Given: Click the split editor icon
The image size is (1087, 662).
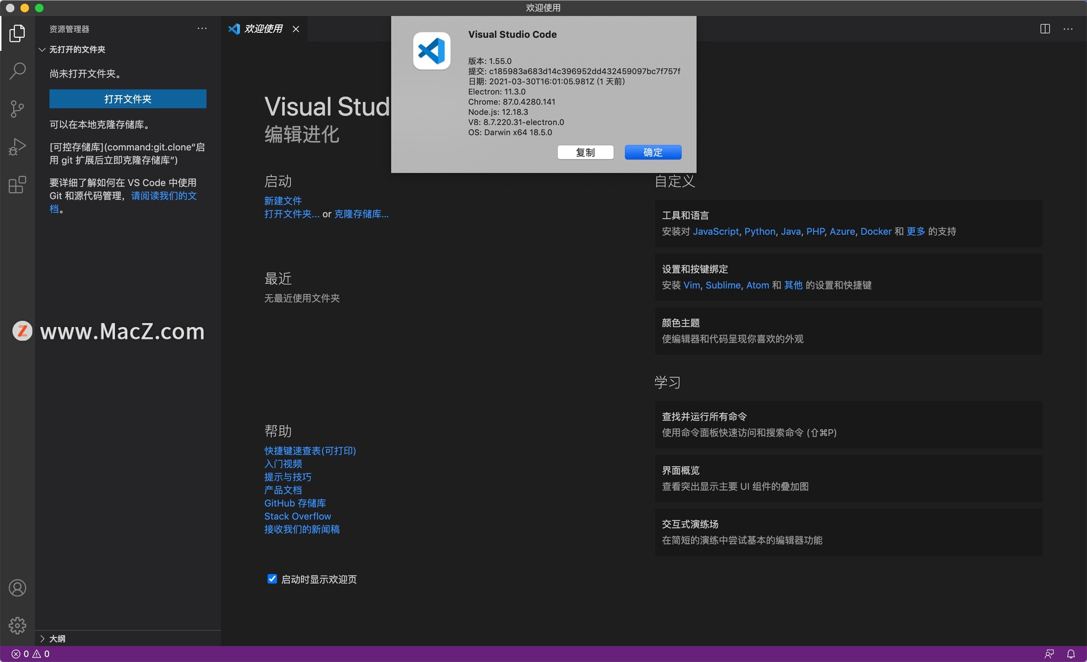Looking at the screenshot, I should (x=1045, y=29).
